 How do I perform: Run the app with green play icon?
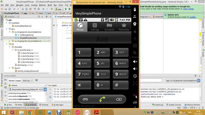(x=66, y=9)
